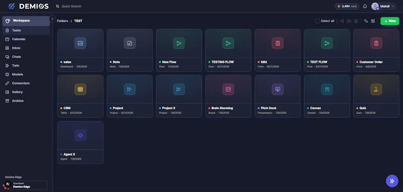The image size is (403, 192).
Task: Collapse the sidebar with the chevron
Action: pyautogui.click(x=52, y=19)
